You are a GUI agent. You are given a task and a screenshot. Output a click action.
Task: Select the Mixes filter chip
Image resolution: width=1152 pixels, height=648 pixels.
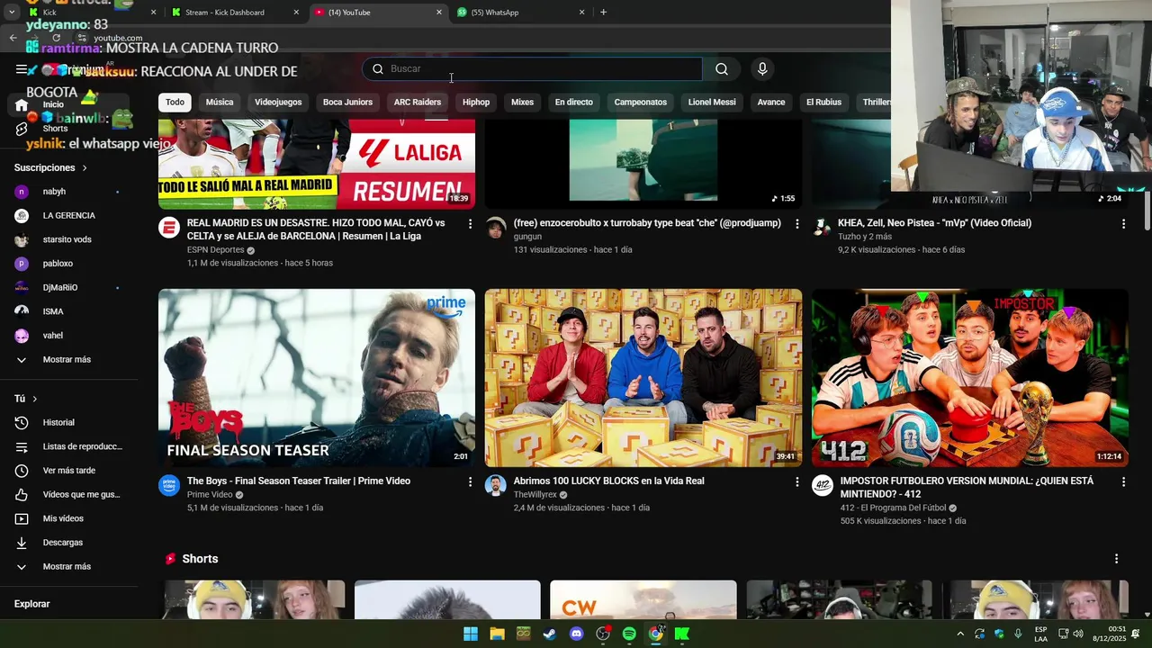(522, 102)
